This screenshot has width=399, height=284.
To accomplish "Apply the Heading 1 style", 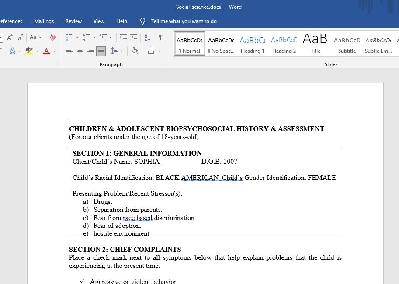I will pyautogui.click(x=253, y=44).
